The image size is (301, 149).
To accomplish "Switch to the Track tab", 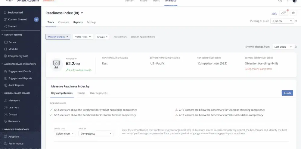I will pyautogui.click(x=51, y=22).
